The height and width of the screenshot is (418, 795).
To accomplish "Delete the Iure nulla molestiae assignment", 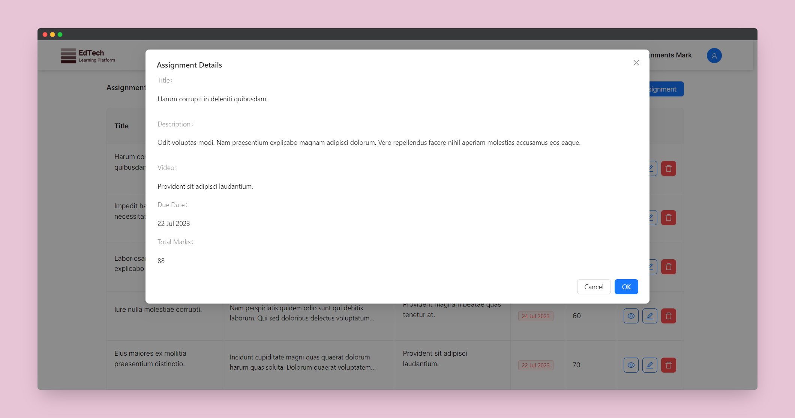I will click(668, 316).
